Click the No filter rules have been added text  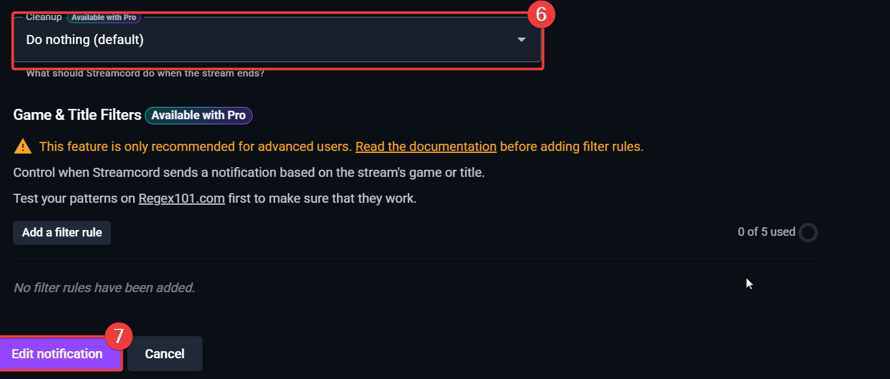[104, 287]
